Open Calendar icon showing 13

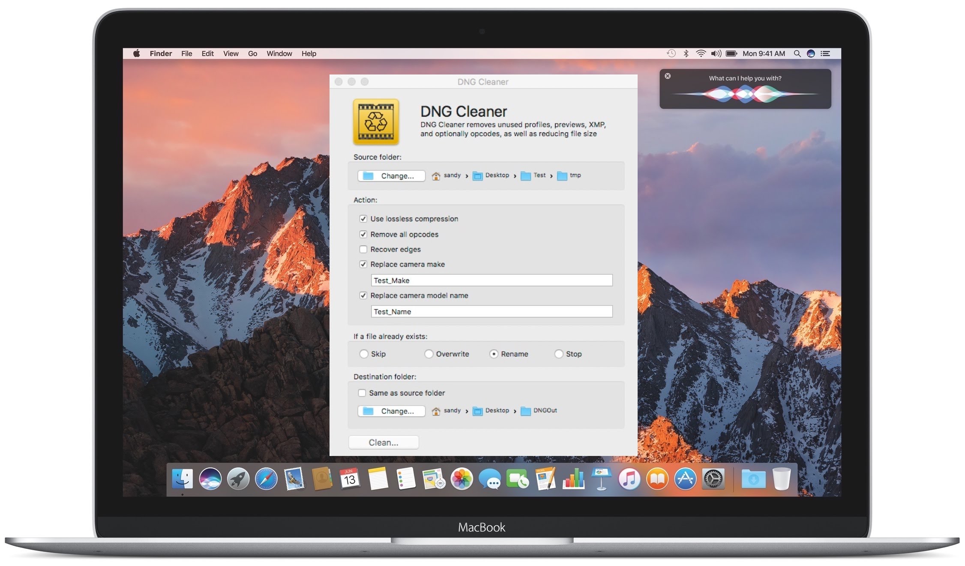click(350, 479)
